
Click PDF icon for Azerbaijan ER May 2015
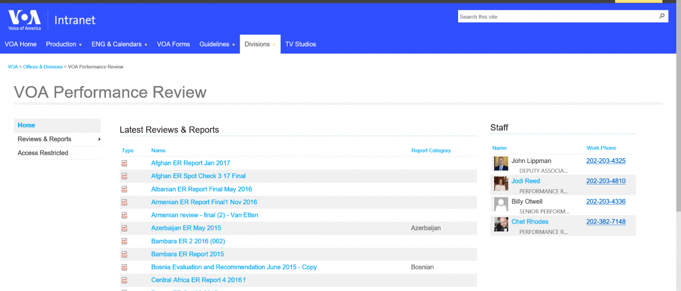tap(124, 229)
